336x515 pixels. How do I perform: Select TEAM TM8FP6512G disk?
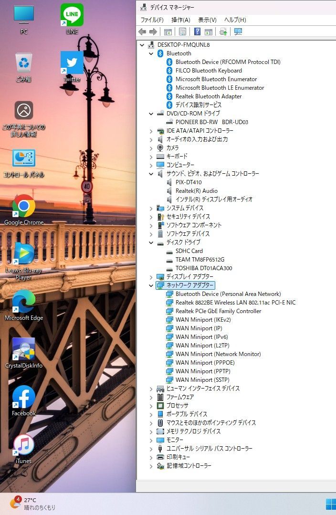click(199, 260)
